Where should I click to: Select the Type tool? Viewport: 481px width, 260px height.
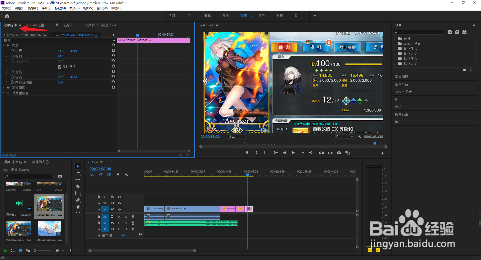(78, 213)
